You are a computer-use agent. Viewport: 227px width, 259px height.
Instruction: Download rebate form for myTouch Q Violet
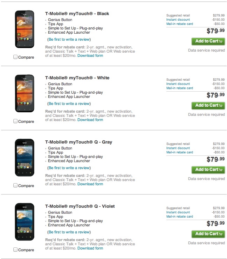pos(90,248)
